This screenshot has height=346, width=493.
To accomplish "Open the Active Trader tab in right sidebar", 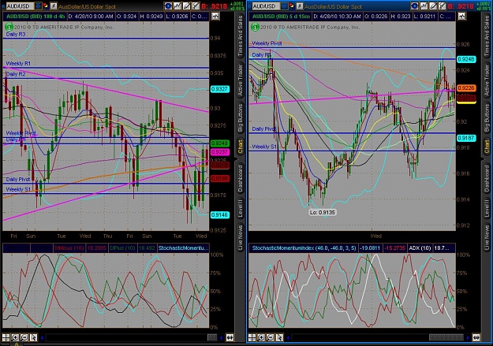I will pos(487,80).
